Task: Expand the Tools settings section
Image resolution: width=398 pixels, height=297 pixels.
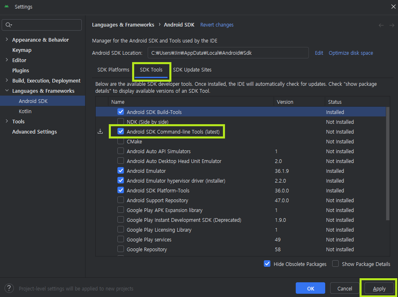Action: click(7, 121)
